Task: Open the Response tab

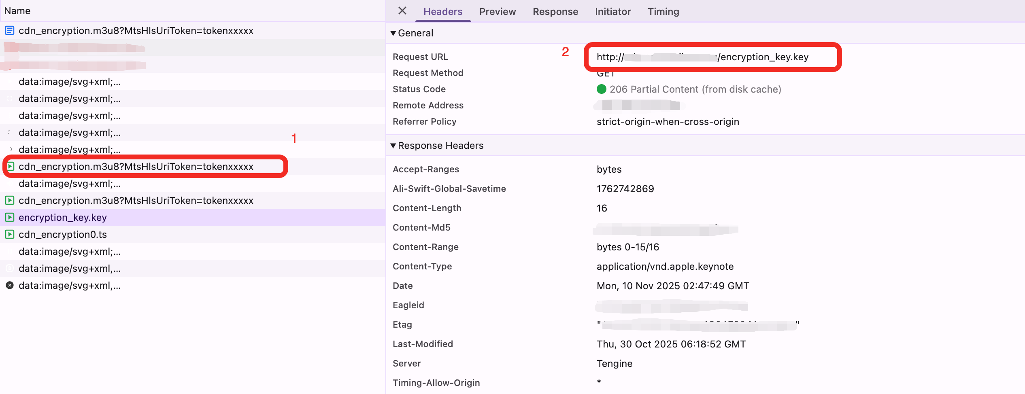Action: pyautogui.click(x=555, y=12)
